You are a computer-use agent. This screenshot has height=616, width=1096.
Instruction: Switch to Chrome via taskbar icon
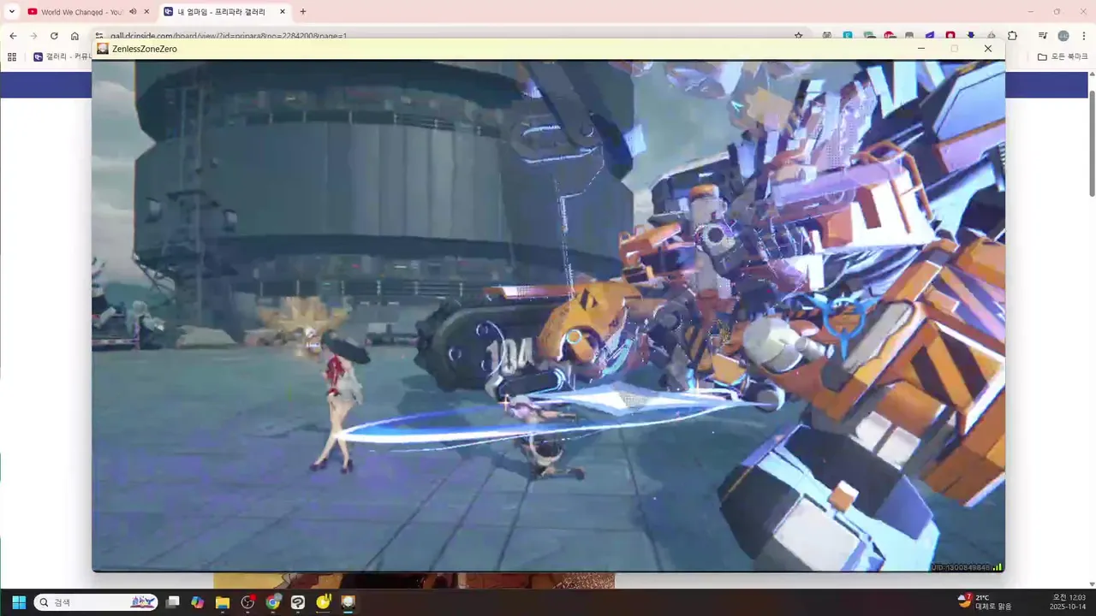pyautogui.click(x=273, y=602)
